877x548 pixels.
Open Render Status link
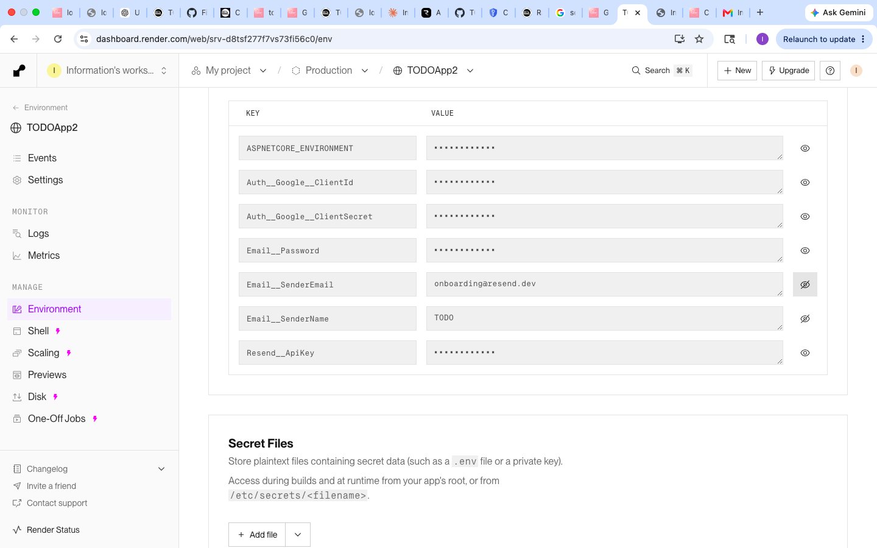click(53, 530)
